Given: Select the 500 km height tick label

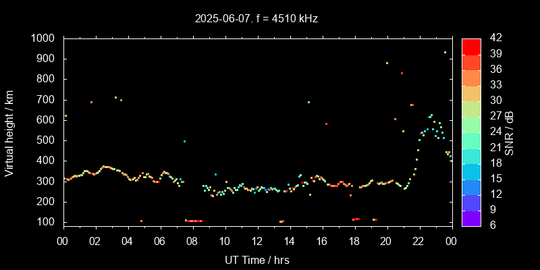Looking at the screenshot, I should [x=47, y=140].
